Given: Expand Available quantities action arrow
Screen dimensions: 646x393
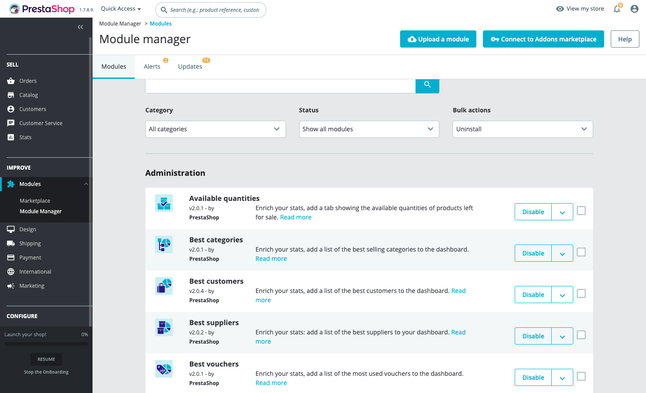Looking at the screenshot, I should (x=562, y=212).
